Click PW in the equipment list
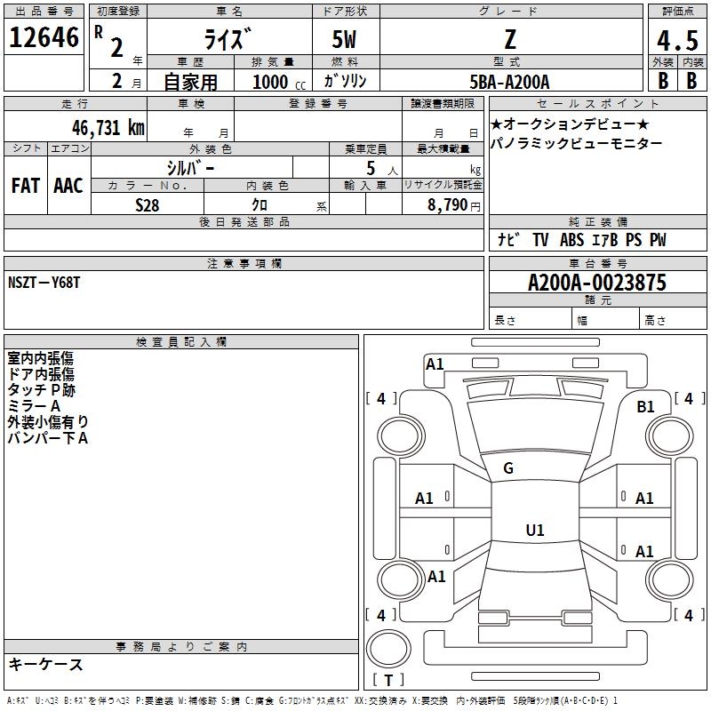This screenshot has height=711, width=711. (658, 239)
